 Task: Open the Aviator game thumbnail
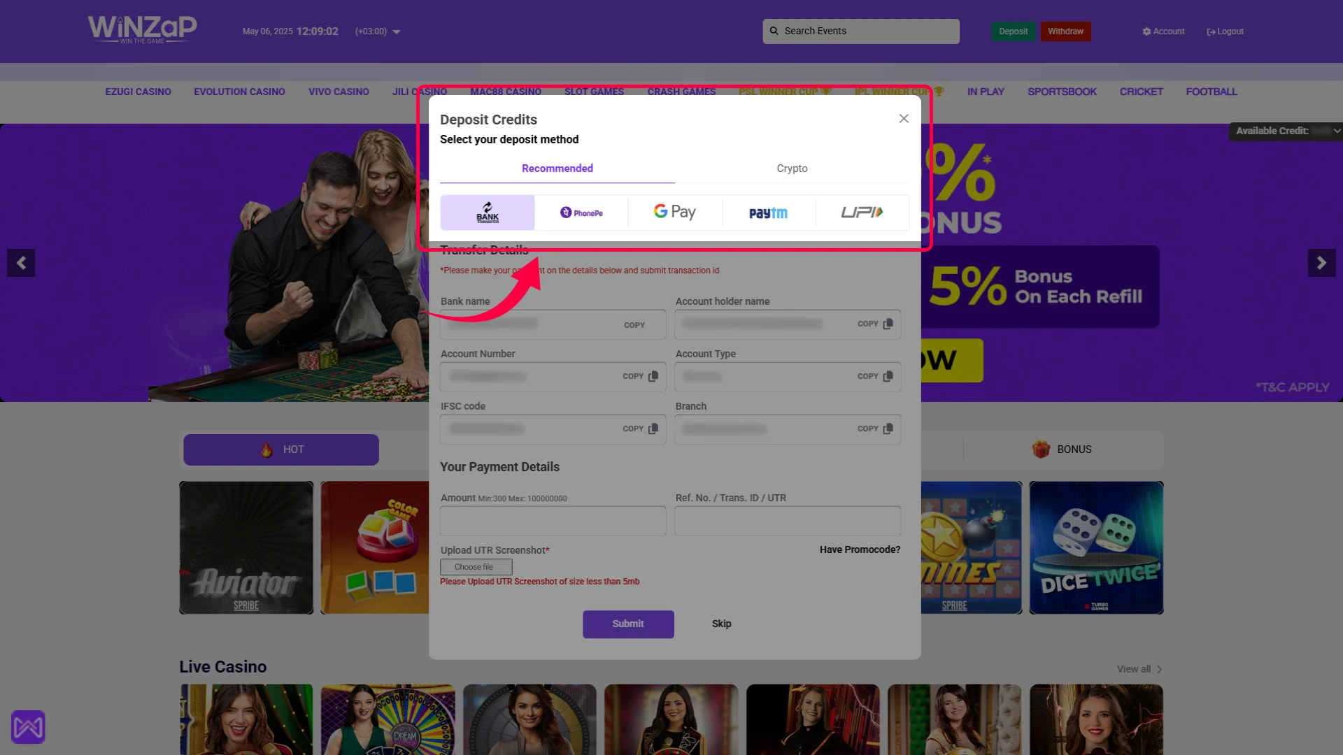(246, 547)
